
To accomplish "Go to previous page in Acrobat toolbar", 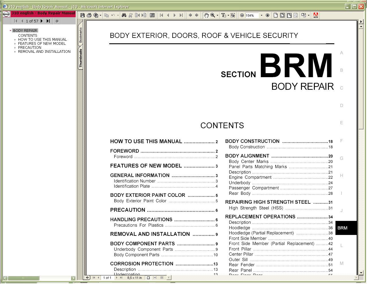I will click(168, 15).
